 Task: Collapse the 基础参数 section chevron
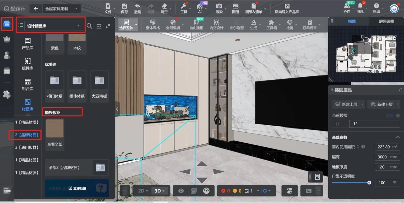[398, 137]
